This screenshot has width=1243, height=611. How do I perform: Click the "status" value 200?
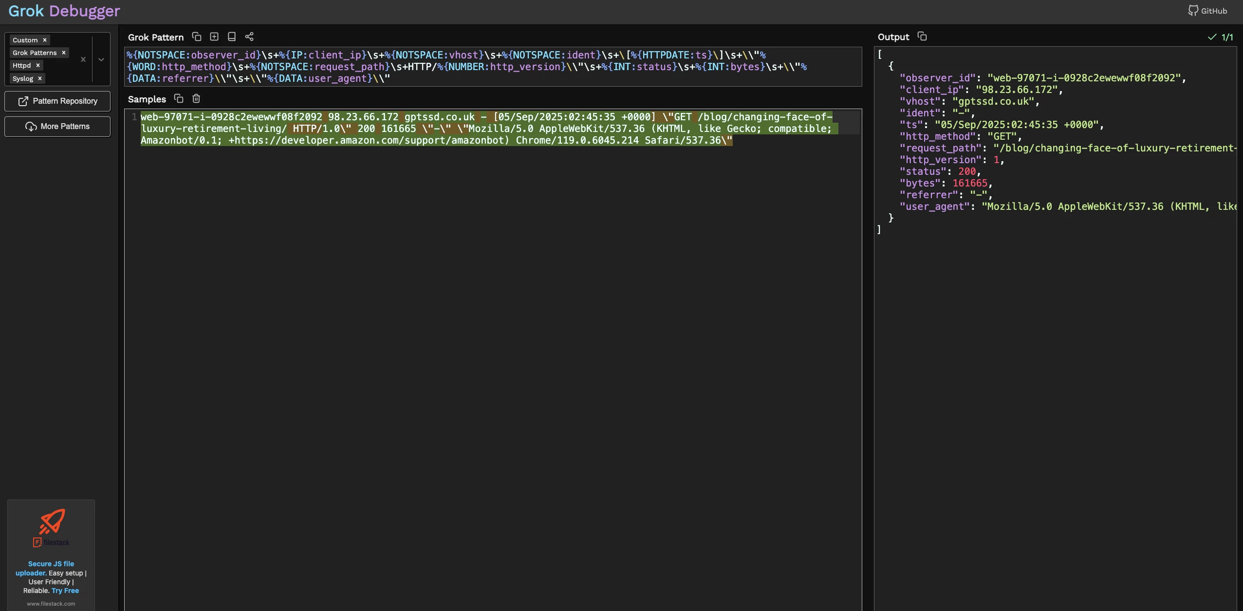[x=967, y=171]
